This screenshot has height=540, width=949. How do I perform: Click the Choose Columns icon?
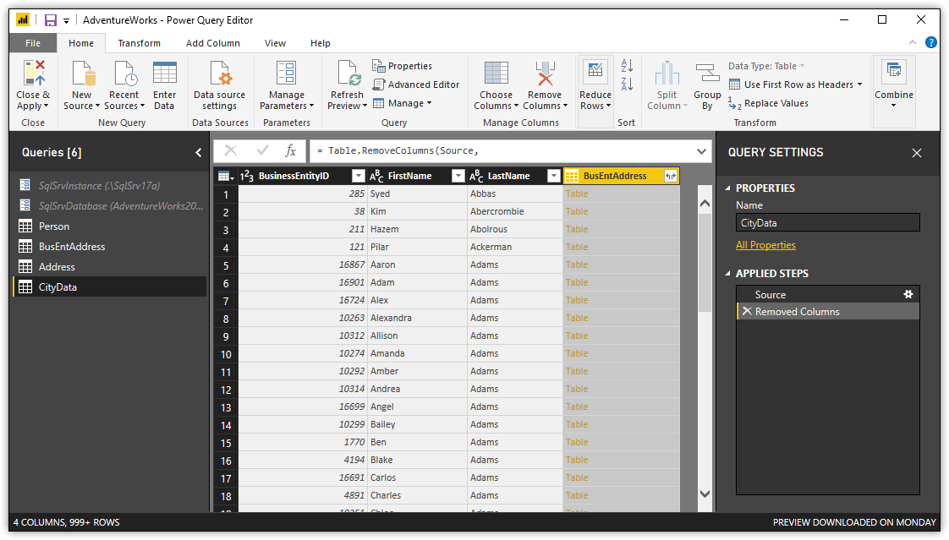(x=496, y=73)
